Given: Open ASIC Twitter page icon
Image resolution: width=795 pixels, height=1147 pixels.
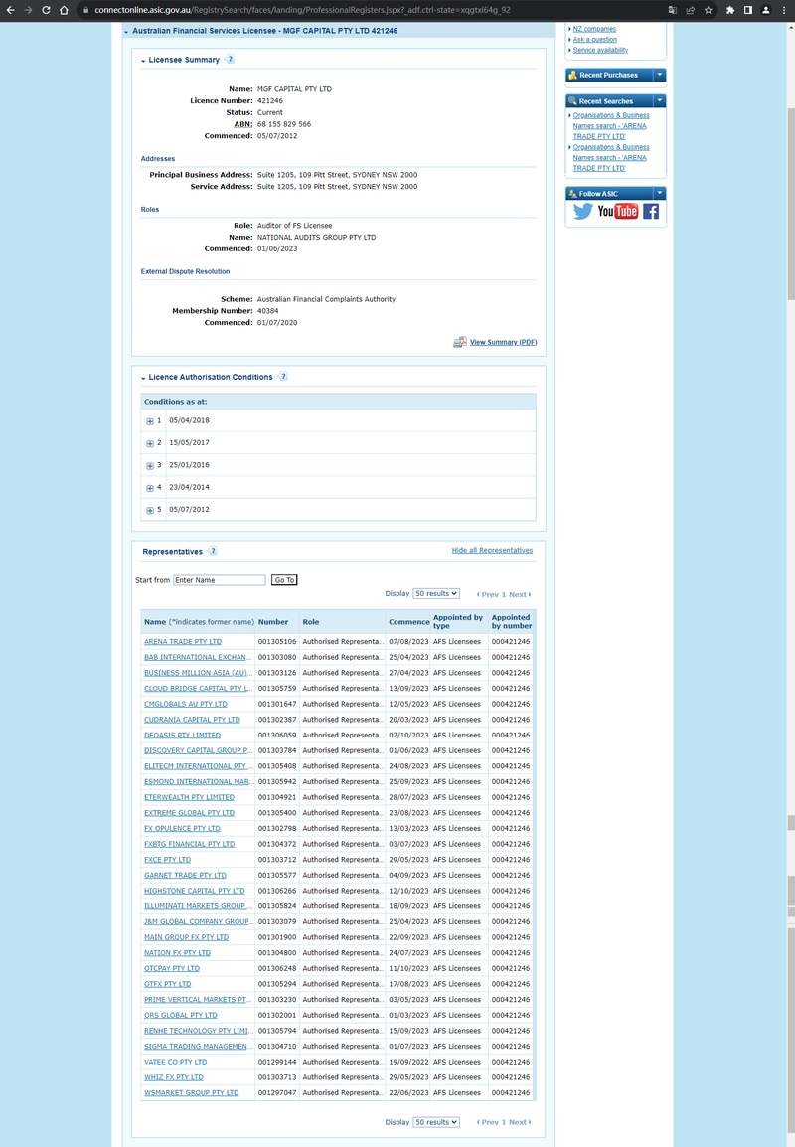Looking at the screenshot, I should [x=583, y=212].
